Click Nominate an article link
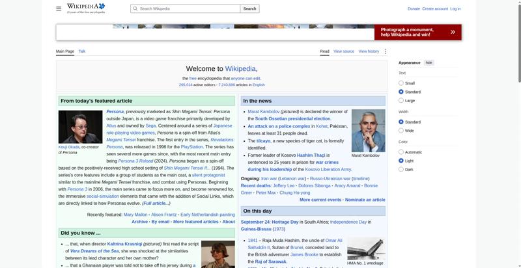The width and height of the screenshot is (521, 268). pos(365,200)
